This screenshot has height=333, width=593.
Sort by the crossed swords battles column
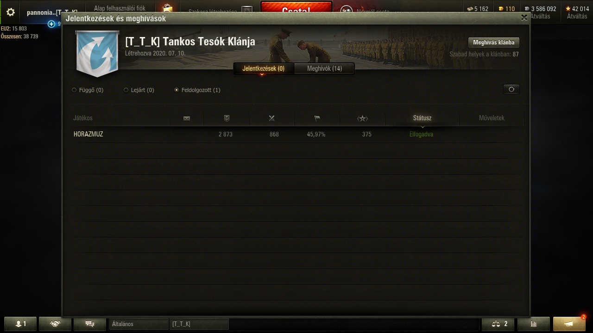pyautogui.click(x=271, y=118)
